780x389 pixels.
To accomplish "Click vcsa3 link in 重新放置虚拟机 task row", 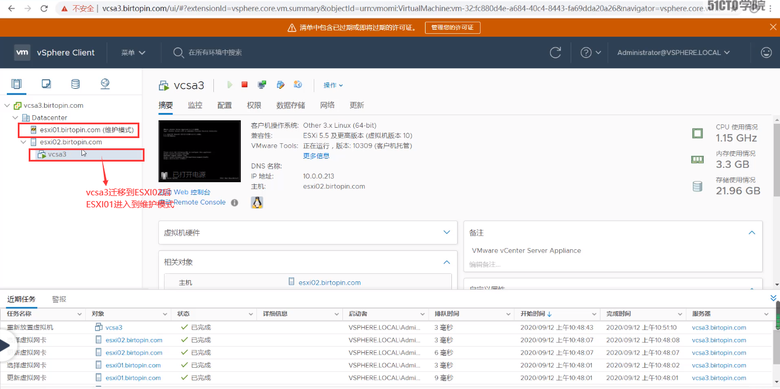I will [114, 328].
